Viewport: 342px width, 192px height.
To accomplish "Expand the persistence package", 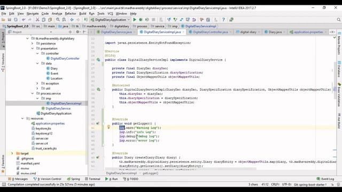I will [x=32, y=44].
